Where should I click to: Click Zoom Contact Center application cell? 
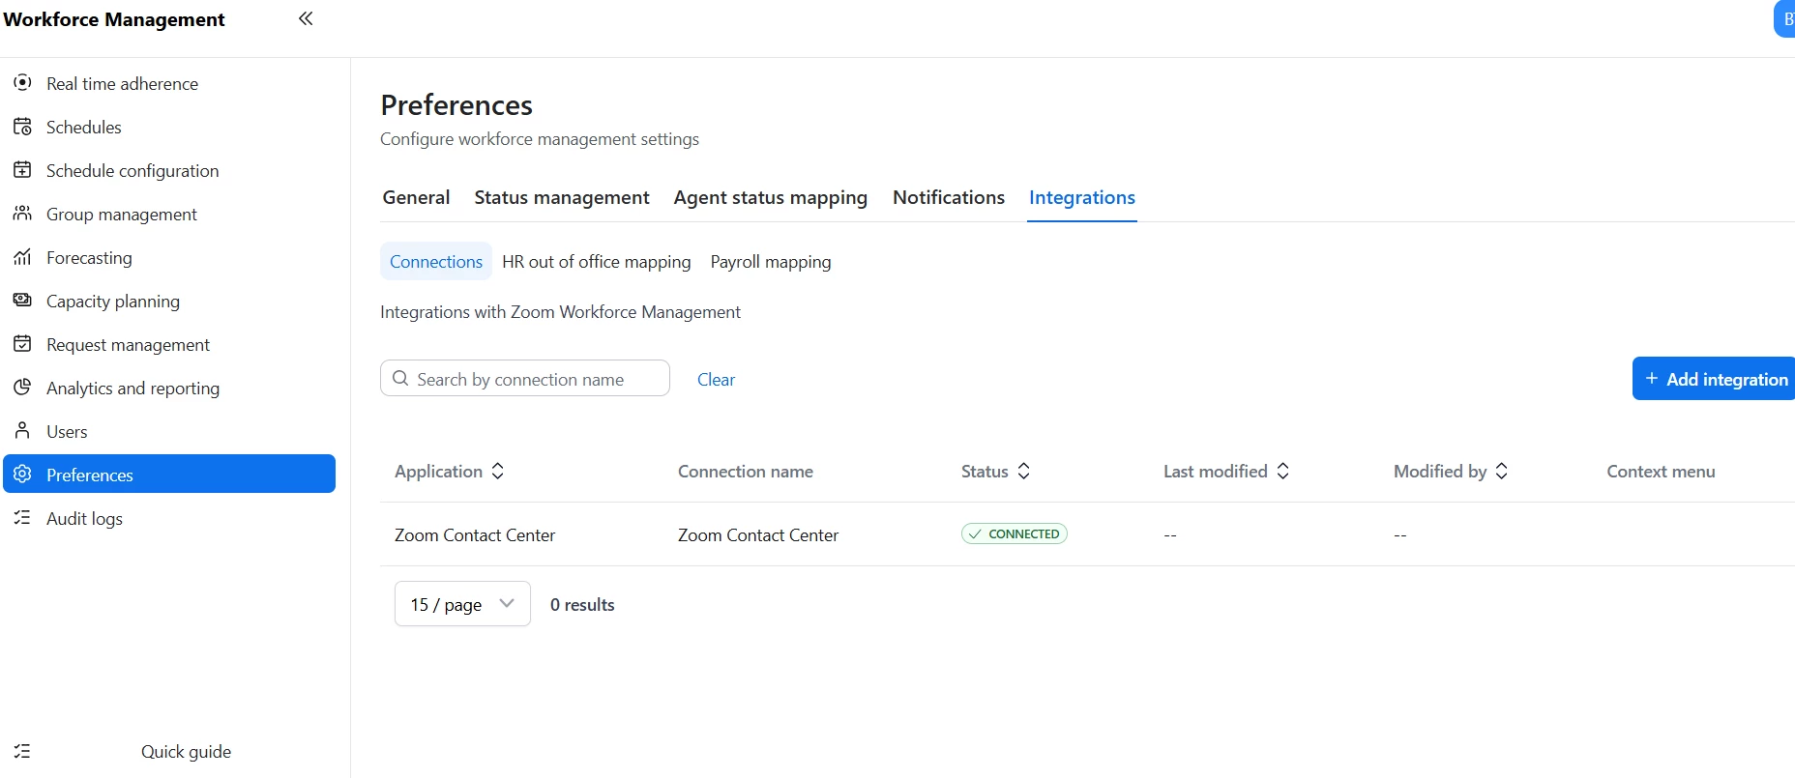tap(475, 534)
